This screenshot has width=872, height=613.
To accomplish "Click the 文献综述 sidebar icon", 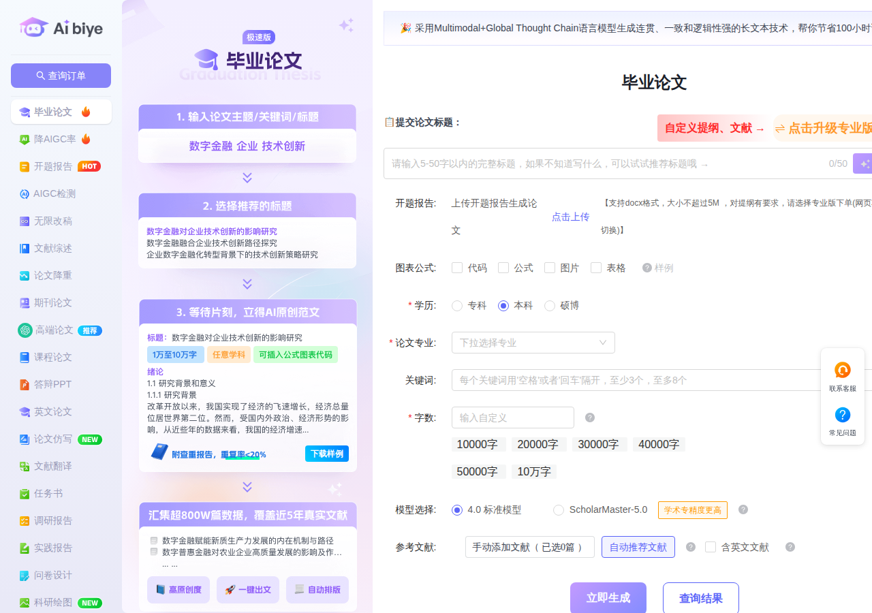I will tap(25, 248).
